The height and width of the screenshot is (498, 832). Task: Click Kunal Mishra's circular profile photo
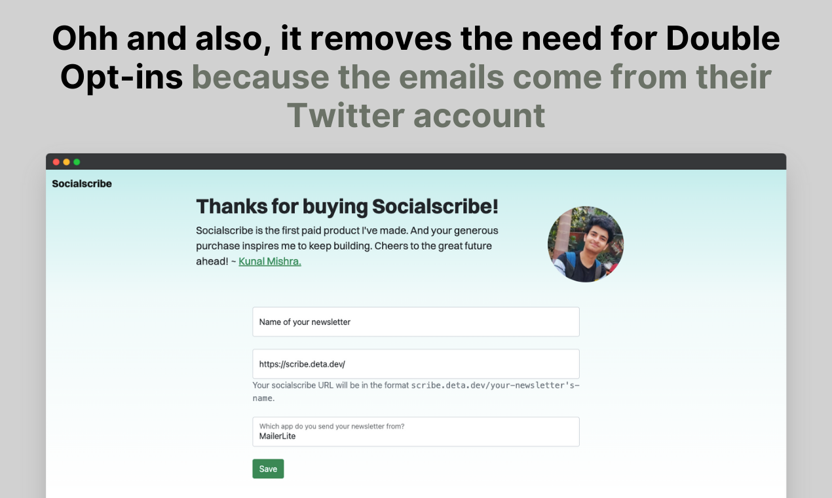585,244
